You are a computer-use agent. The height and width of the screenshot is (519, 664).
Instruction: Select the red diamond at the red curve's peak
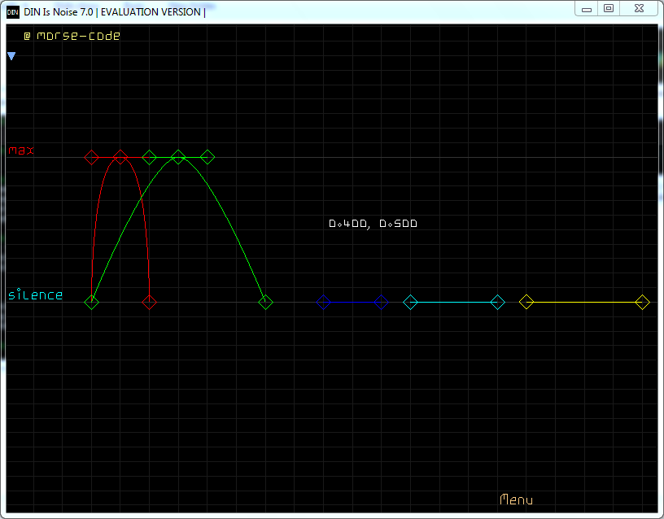pos(120,157)
